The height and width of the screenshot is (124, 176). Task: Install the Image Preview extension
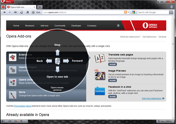(112, 81)
